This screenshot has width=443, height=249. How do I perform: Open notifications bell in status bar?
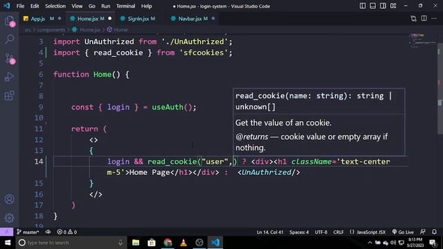[x=434, y=232]
